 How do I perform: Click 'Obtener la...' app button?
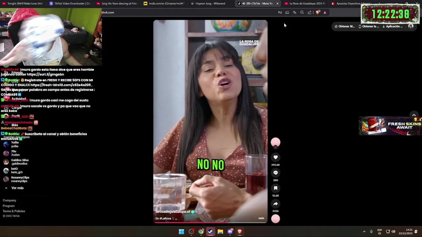coord(369,26)
